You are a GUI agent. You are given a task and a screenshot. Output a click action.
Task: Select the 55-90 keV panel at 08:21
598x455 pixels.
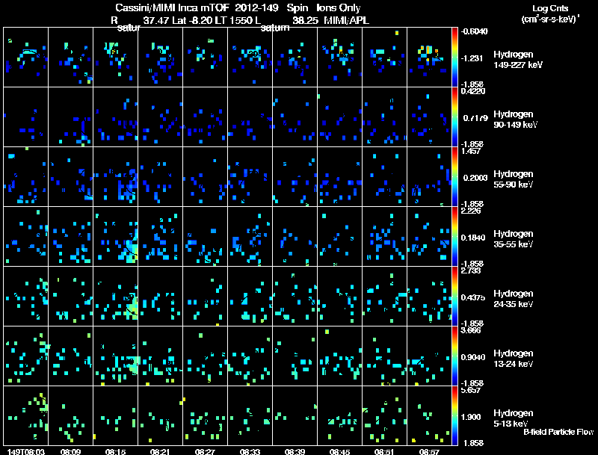[x=160, y=176]
